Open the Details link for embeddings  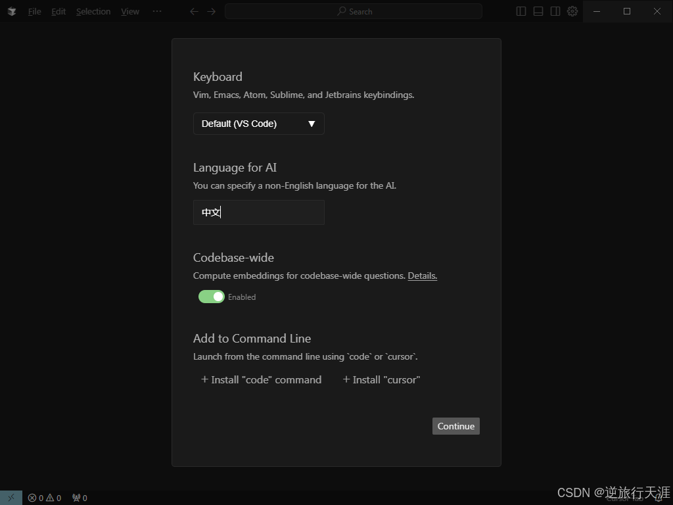(423, 276)
